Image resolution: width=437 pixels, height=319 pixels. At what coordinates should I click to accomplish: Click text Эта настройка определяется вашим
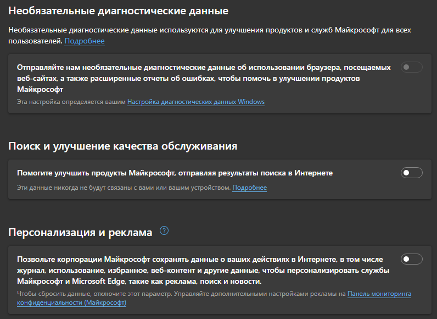click(71, 102)
